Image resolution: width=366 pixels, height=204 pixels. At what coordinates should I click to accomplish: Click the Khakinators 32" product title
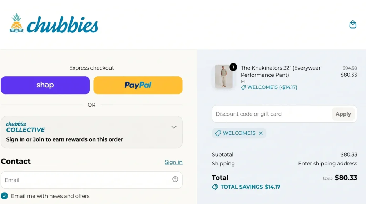[281, 71]
